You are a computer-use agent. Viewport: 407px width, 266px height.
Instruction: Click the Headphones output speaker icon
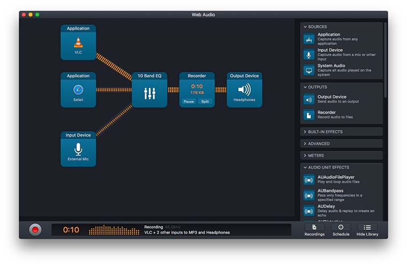click(244, 89)
